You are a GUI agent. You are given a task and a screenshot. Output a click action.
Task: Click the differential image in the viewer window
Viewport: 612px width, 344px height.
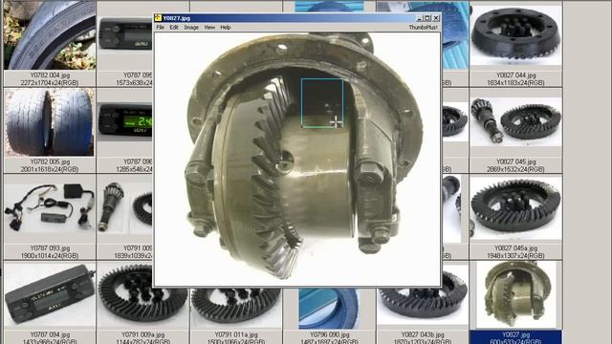(x=297, y=160)
